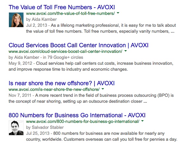Screen dimensions: 193x148
Task: Expand dropdown arrow beside cloud-services-boost-call-center-innovation URL
Action: [126, 51]
